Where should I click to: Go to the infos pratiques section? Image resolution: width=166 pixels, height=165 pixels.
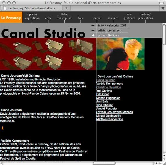(129, 16)
